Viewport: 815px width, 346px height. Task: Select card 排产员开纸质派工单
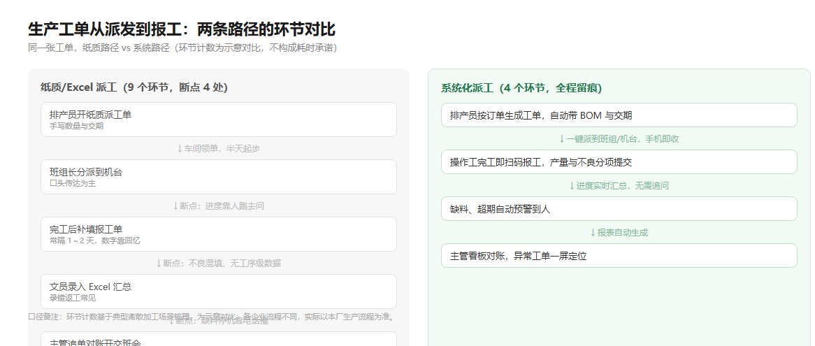tap(219, 120)
